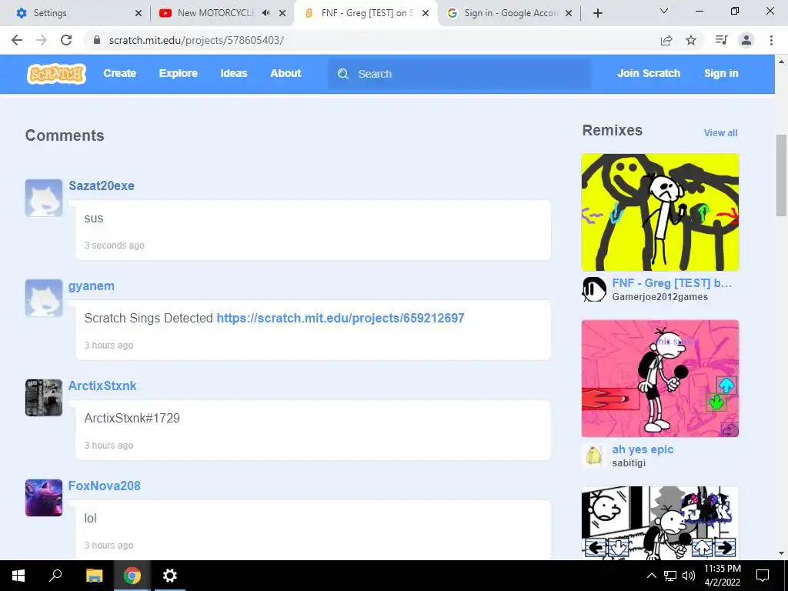
Task: Open Windows Start menu
Action: click(18, 576)
